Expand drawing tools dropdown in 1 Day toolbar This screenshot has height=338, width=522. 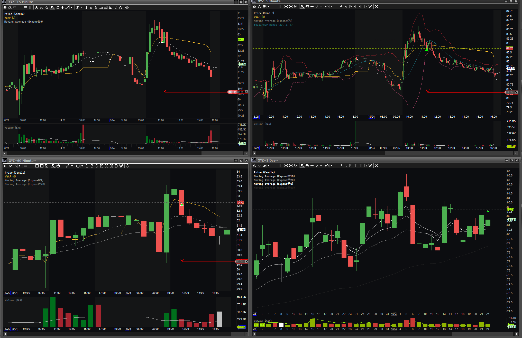[321, 166]
